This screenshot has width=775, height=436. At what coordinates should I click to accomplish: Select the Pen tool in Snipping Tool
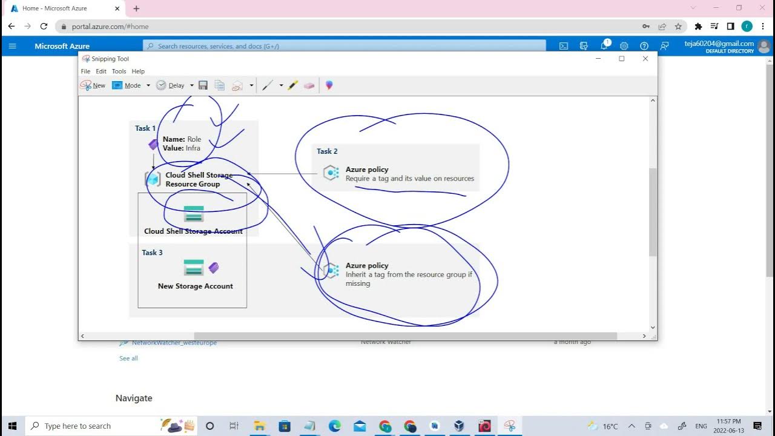[x=268, y=85]
